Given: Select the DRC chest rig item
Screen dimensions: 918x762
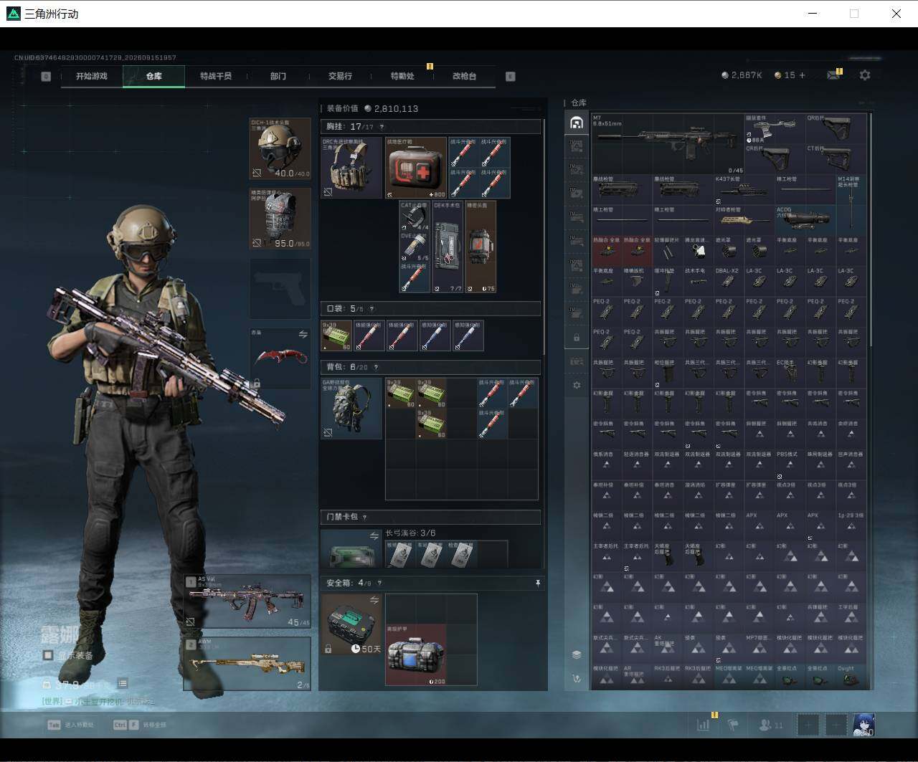Looking at the screenshot, I should (351, 168).
